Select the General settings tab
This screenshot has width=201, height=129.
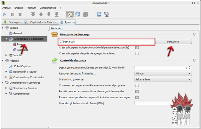[x=56, y=28]
